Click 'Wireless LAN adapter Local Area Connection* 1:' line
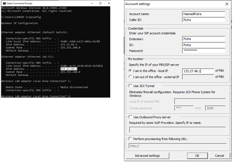 point(36,81)
